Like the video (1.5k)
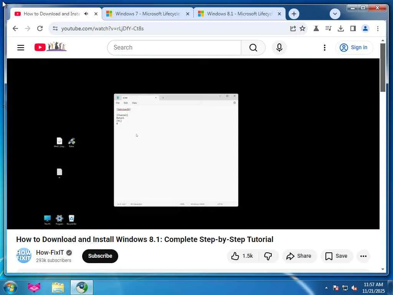393x295 pixels. (242, 256)
